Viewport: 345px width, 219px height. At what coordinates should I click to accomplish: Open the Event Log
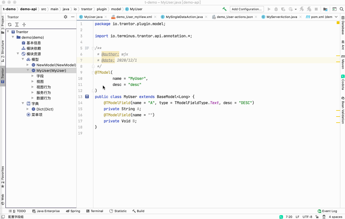tap(327, 211)
